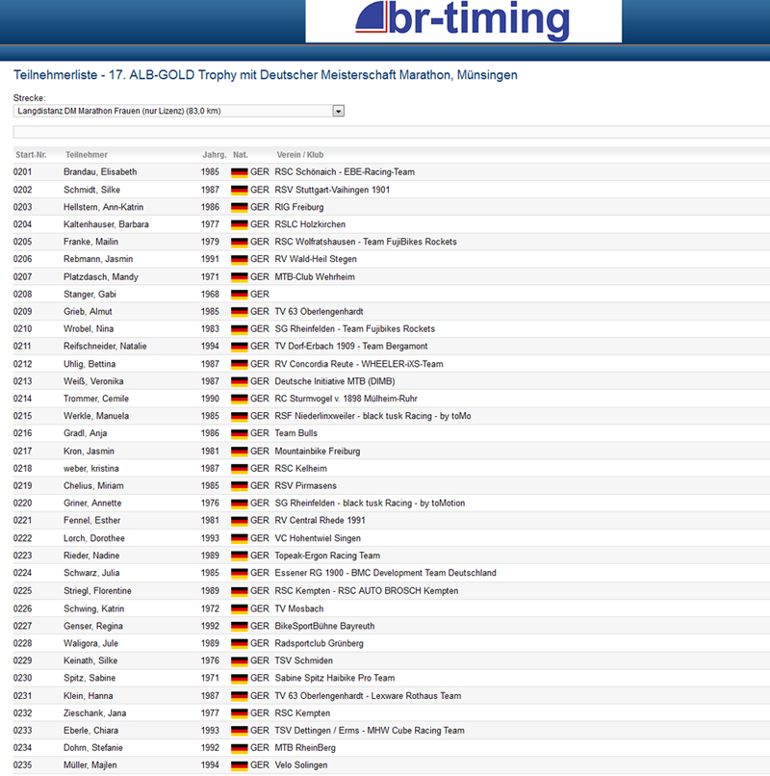Click the Nat. column header

click(x=241, y=155)
